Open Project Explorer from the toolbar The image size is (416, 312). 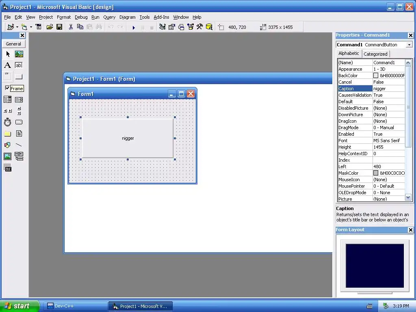pos(162,27)
